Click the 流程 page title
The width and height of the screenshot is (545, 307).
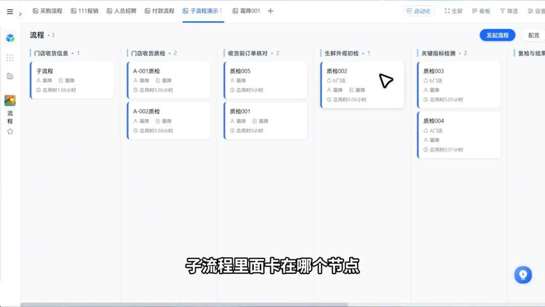pyautogui.click(x=37, y=35)
